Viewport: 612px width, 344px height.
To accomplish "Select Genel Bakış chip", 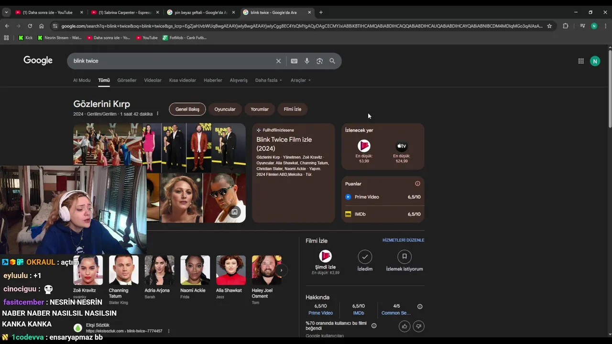I will tap(187, 109).
